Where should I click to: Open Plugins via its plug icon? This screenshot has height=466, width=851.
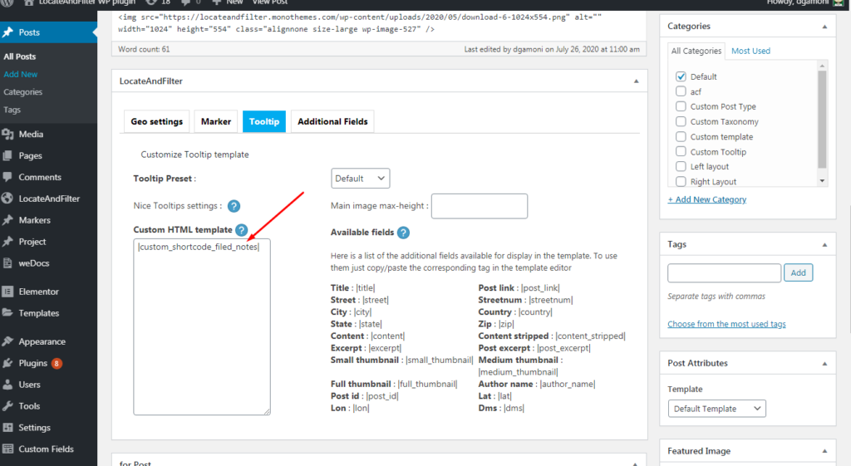tap(7, 363)
